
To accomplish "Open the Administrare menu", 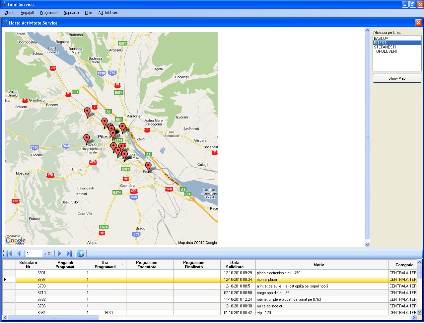I will click(x=108, y=13).
